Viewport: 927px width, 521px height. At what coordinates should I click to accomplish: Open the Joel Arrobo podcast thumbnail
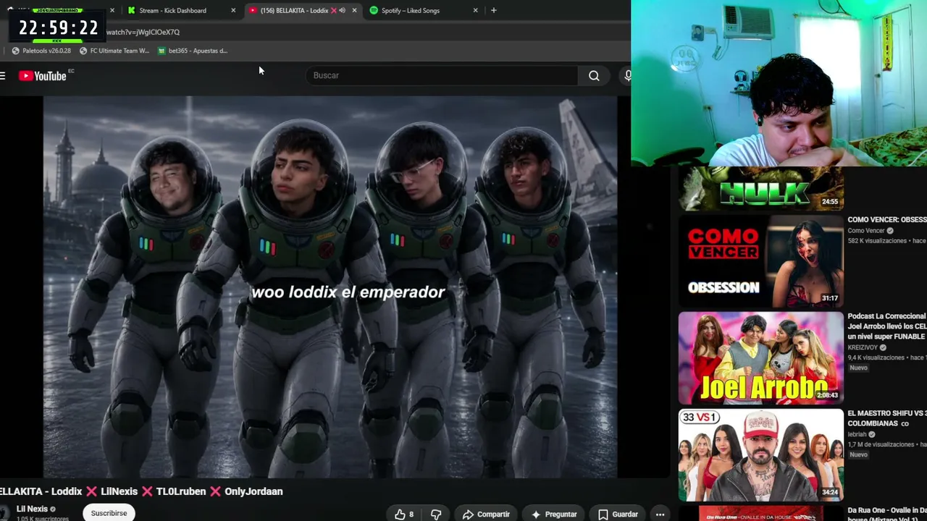[x=761, y=358]
